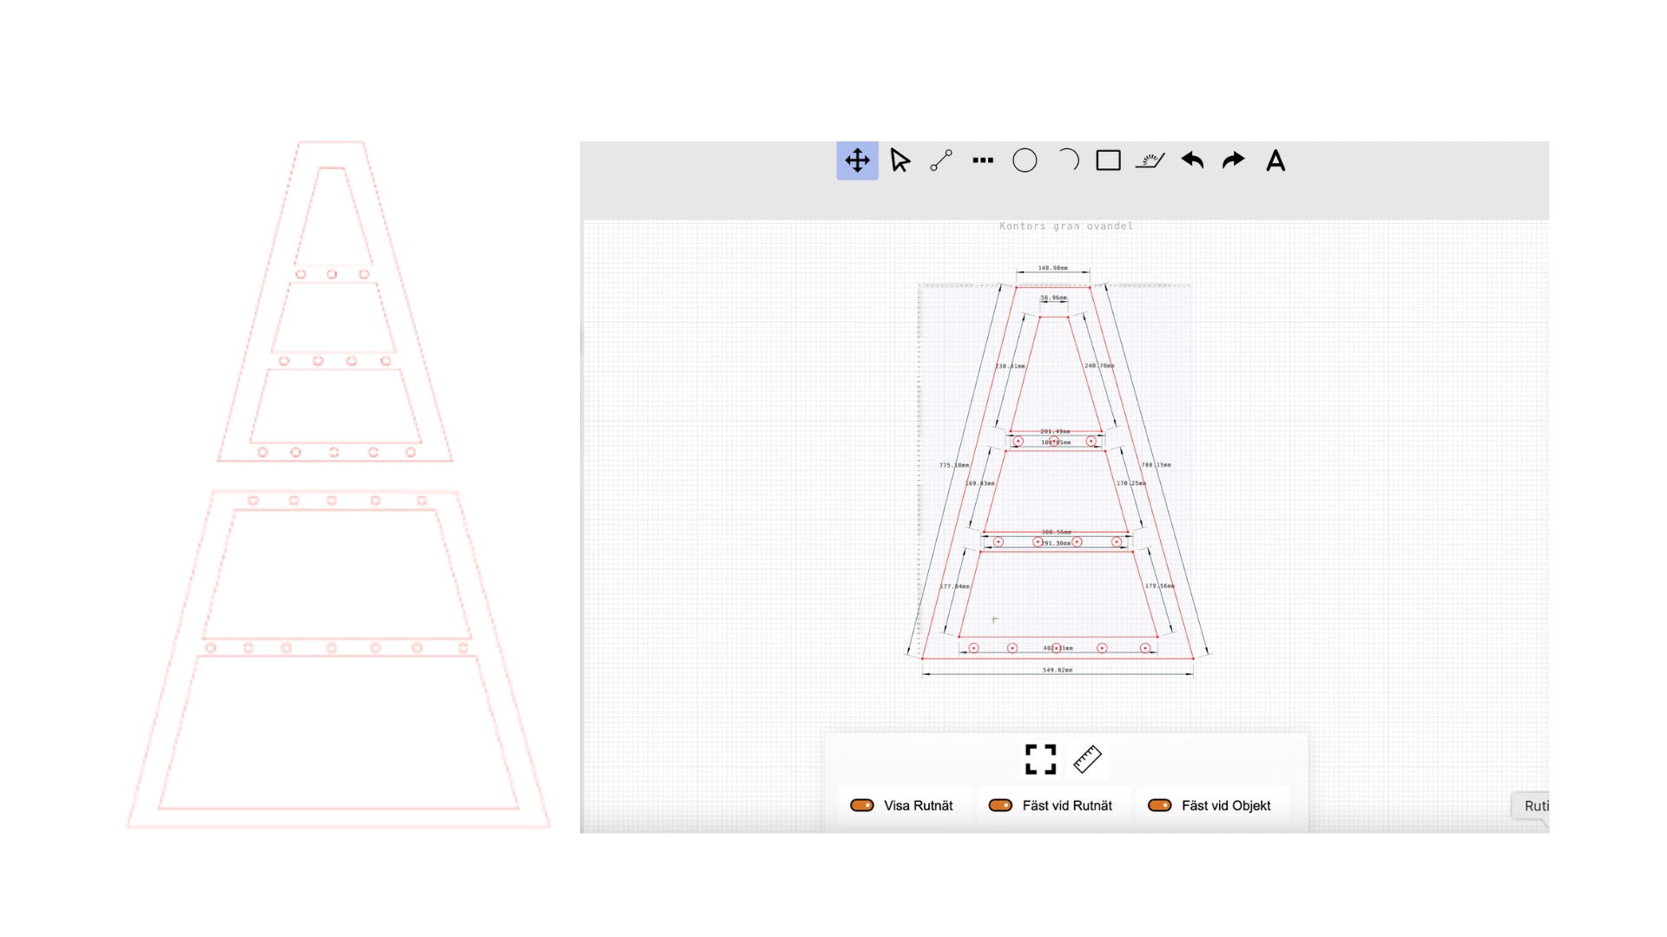The width and height of the screenshot is (1667, 937).
Task: Click the undo arrow
Action: (x=1192, y=161)
